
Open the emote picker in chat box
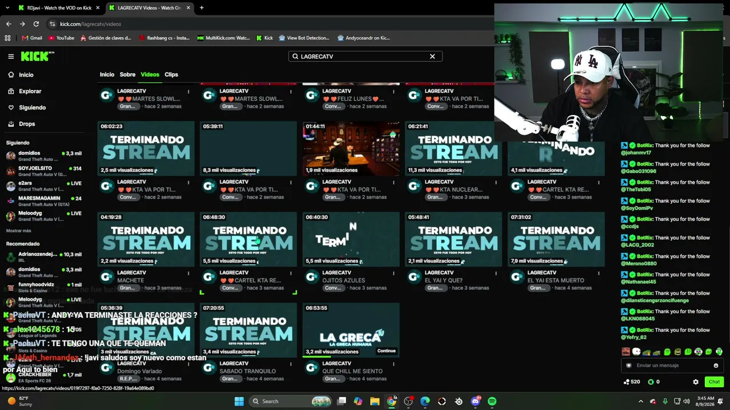click(x=716, y=366)
